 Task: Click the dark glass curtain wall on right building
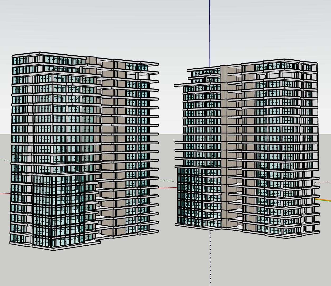pos(190,195)
